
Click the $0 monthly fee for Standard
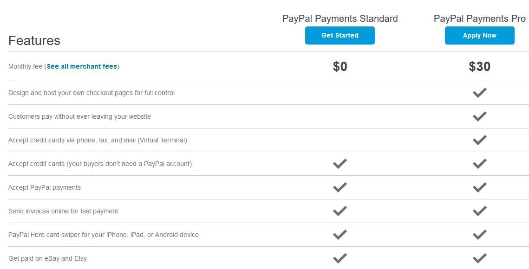click(340, 67)
